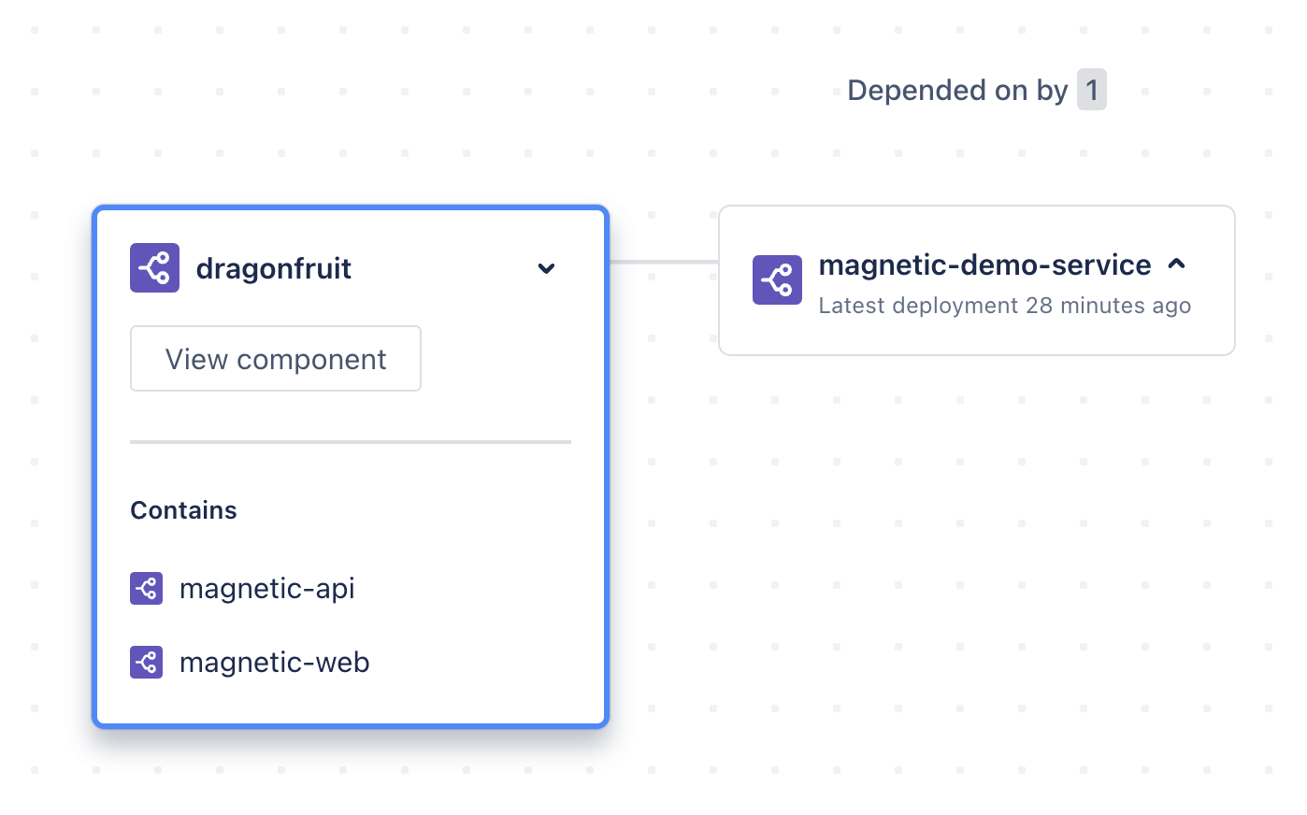Screen dimensions: 1307x815
Task: Open the magnetic-api component link
Action: click(267, 589)
